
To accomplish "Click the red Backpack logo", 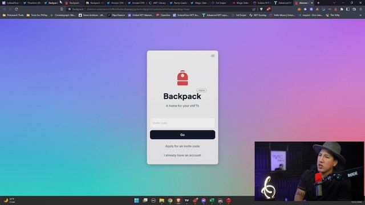I will point(182,78).
